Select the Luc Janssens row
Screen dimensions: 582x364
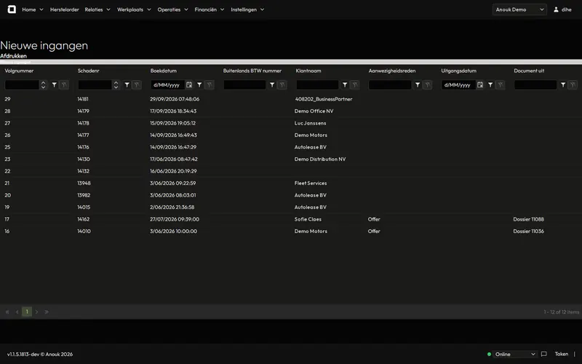coord(291,123)
